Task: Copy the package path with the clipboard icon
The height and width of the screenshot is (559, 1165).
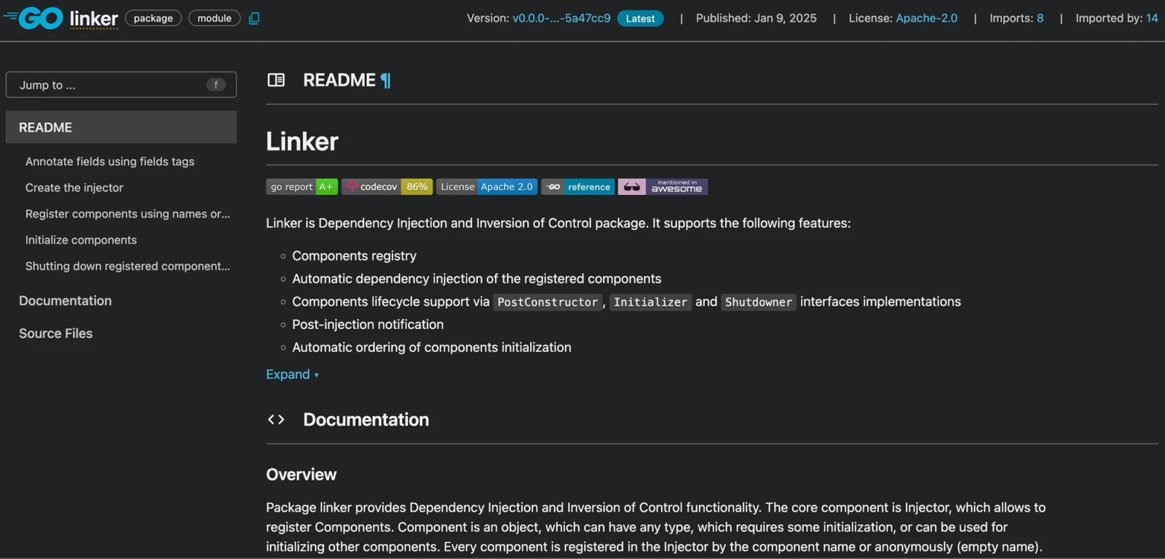Action: [254, 18]
